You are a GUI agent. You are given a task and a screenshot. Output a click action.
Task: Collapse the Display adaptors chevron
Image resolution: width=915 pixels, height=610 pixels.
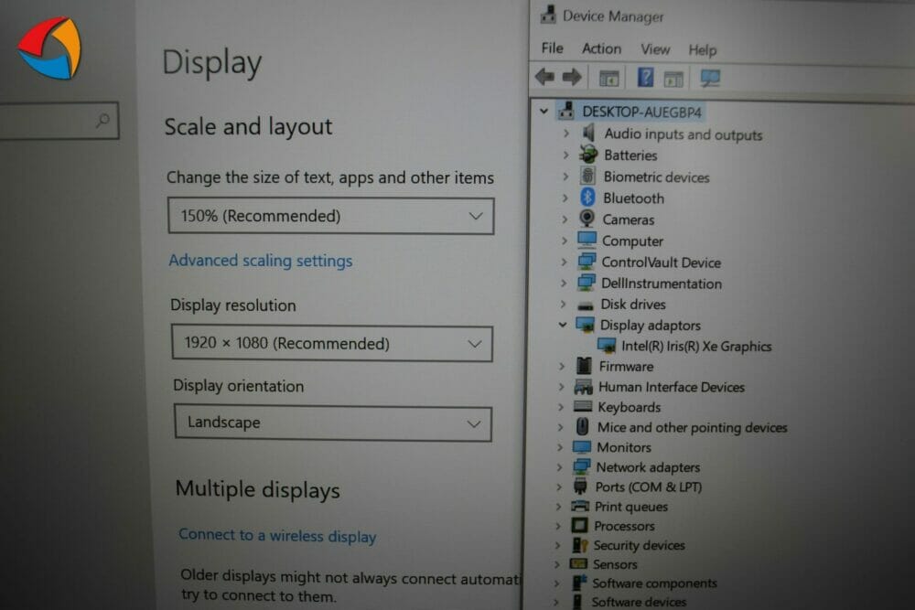(x=563, y=325)
